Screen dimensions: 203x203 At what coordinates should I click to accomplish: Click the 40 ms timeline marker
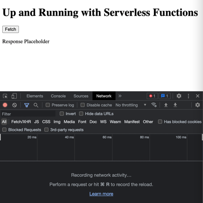69,137
